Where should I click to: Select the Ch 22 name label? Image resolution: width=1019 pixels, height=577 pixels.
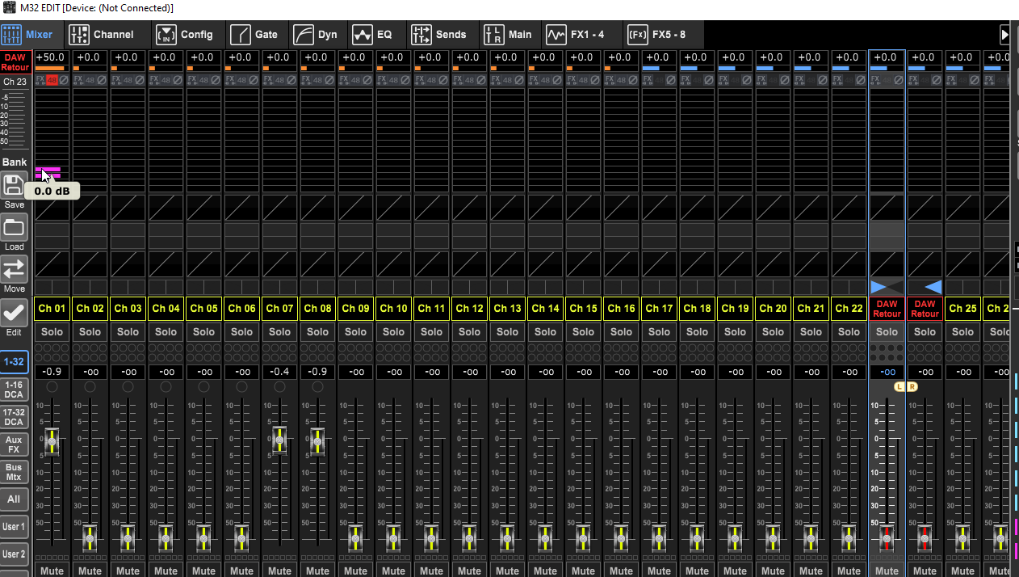[849, 309]
